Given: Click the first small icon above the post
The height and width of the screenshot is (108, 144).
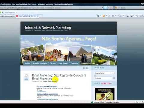Looking at the screenshot, I should tap(84, 68).
